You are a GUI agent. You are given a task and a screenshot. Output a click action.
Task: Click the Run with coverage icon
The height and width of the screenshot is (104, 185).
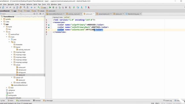[x=56, y=8]
